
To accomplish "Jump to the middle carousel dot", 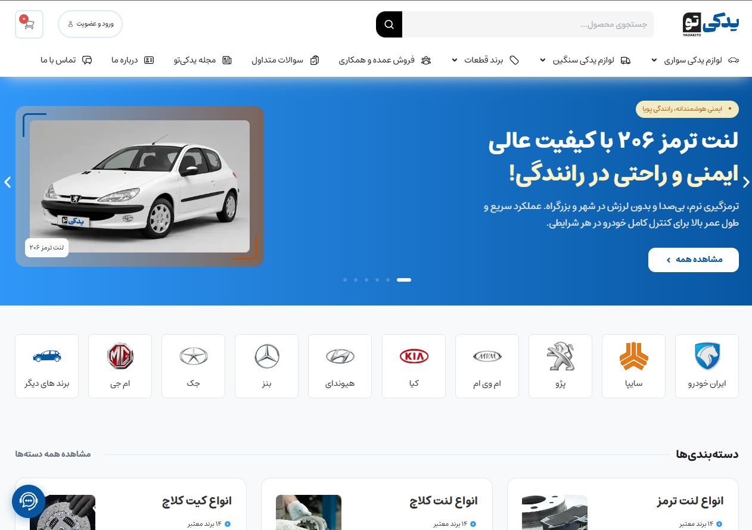I will coord(366,280).
